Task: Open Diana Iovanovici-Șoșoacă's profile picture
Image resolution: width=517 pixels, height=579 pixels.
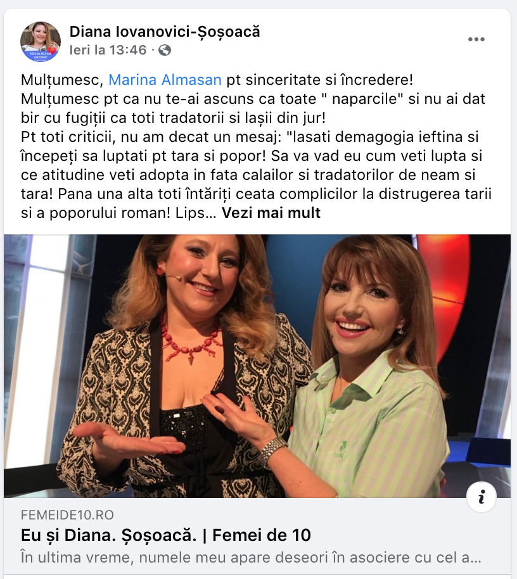Action: point(41,41)
